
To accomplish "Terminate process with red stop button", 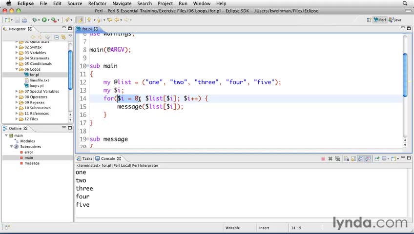I will (x=323, y=159).
